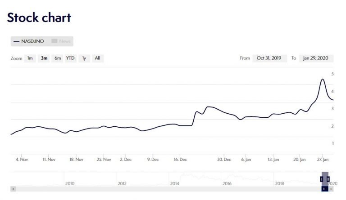Click the scrollbar left arrow

click(x=13, y=189)
